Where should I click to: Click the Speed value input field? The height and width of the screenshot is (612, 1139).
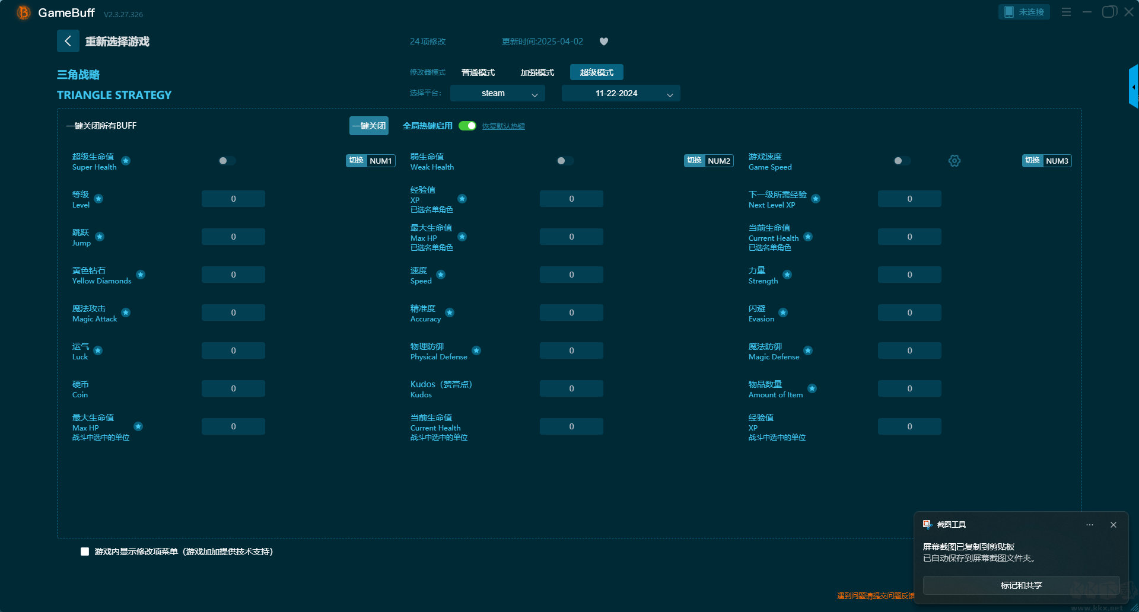(x=571, y=275)
